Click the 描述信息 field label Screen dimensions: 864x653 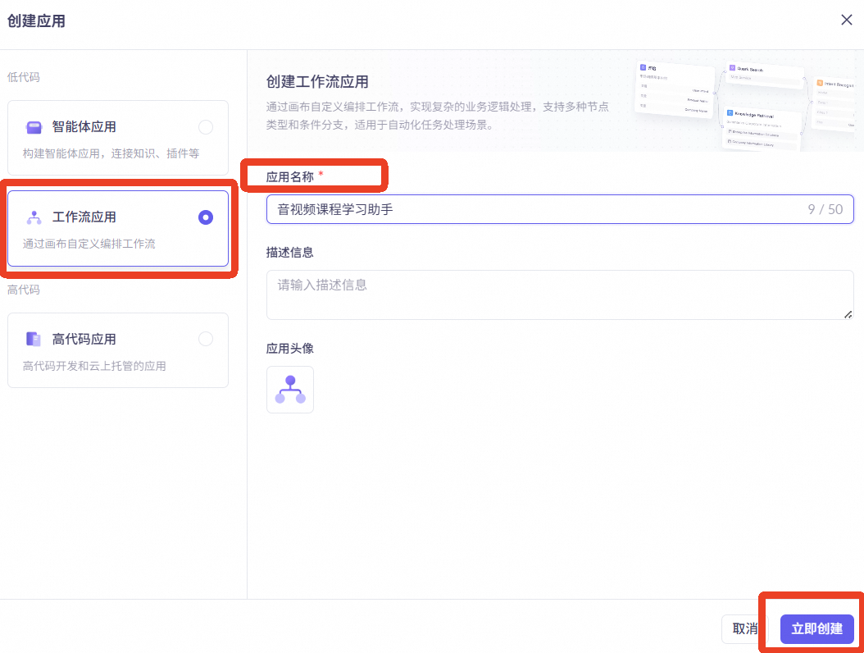[290, 253]
